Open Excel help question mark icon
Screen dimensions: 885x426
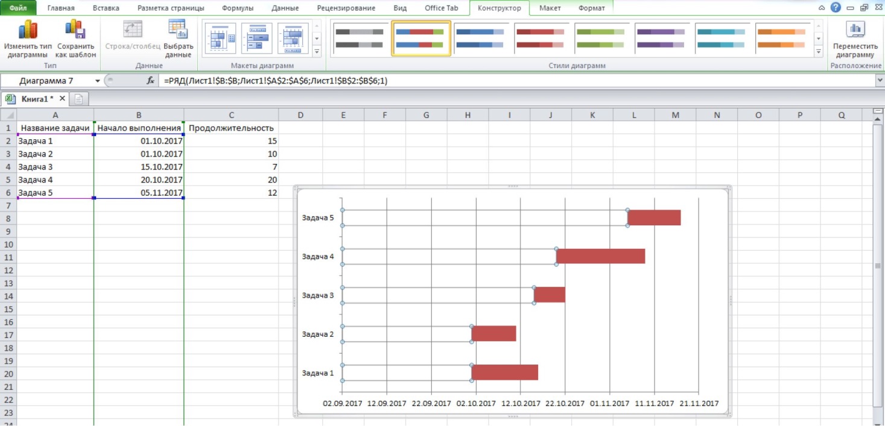tap(836, 8)
